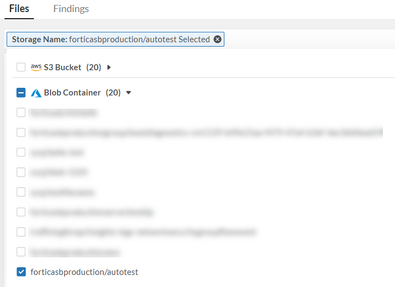This screenshot has width=395, height=287.
Task: Check the first blurred Blob Container item
Action: 21,112
